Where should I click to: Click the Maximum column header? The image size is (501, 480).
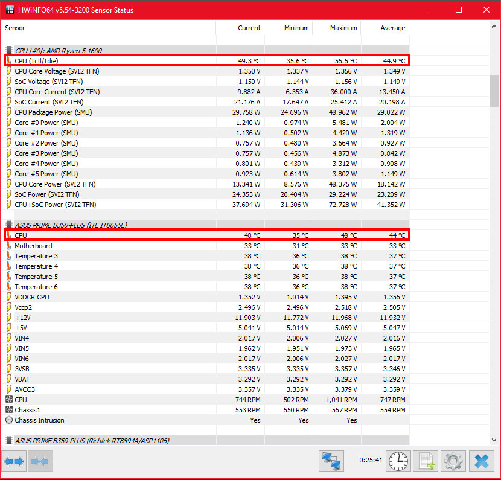343,28
